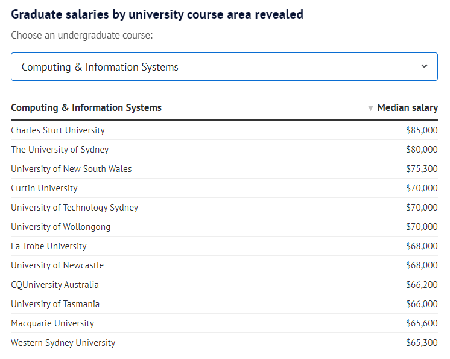Image resolution: width=450 pixels, height=359 pixels.
Task: Click the Computing & Information Systems column header
Action: point(86,107)
